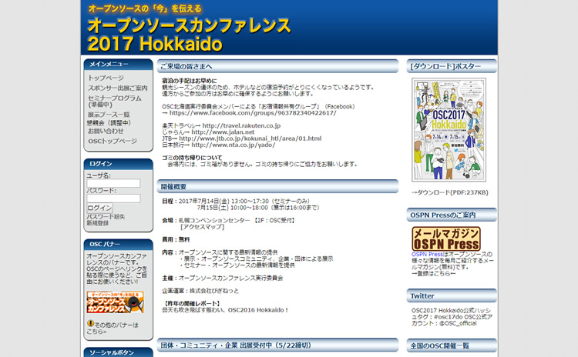Click the OSC2017 Hokkaido poster thumbnail
578x357 pixels.
449,129
